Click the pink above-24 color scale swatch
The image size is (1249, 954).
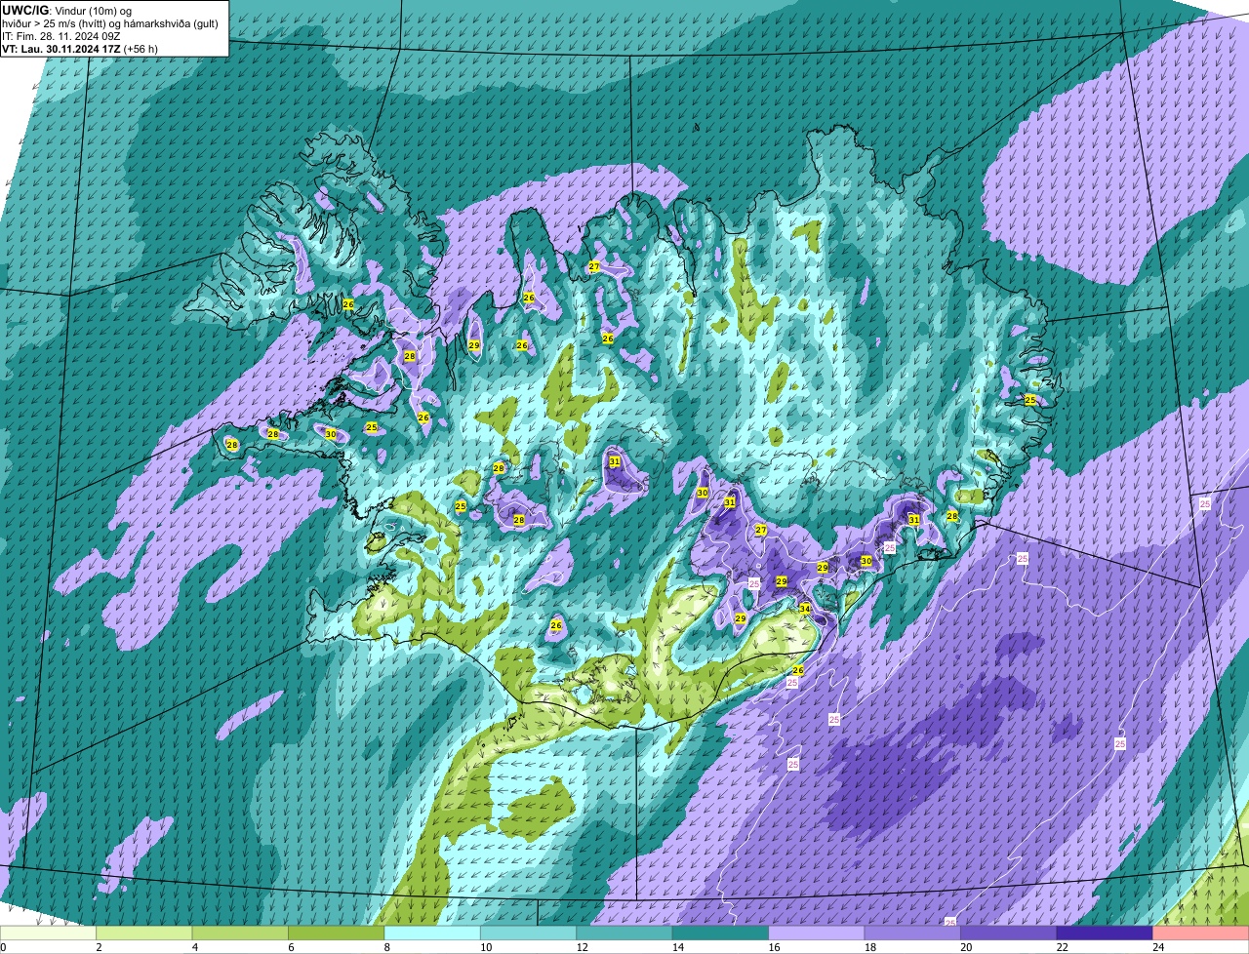coord(1201,934)
